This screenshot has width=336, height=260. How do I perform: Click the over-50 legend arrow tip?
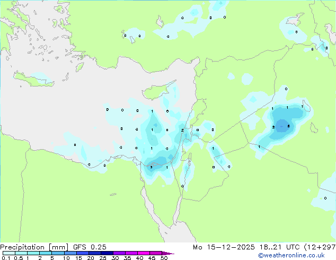pos(169,253)
